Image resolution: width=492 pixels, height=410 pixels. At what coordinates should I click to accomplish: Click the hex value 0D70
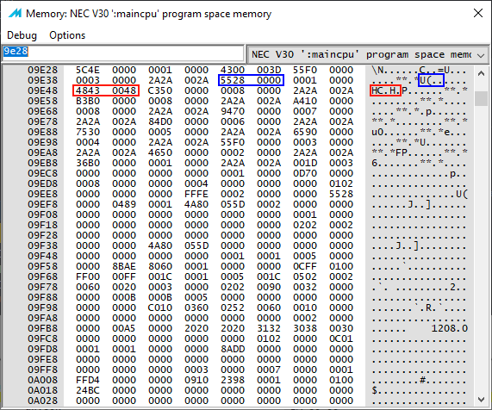tap(305, 173)
